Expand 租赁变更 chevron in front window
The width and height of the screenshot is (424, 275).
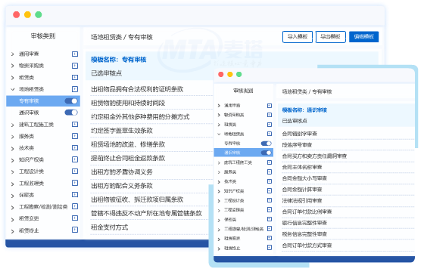[x=219, y=239]
